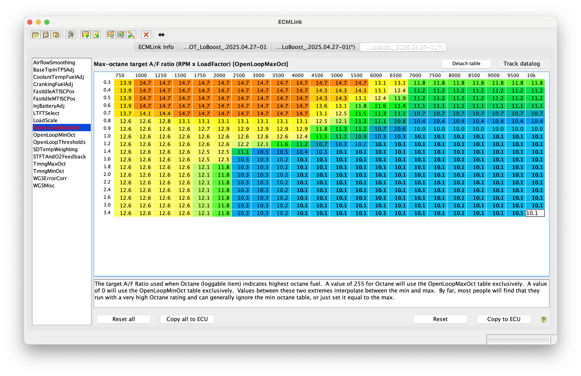
Task: Click the Reset button
Action: 440,319
